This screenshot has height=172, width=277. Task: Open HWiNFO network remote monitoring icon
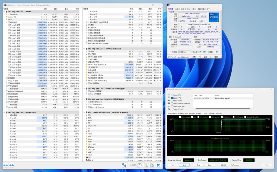pyautogui.click(x=124, y=165)
